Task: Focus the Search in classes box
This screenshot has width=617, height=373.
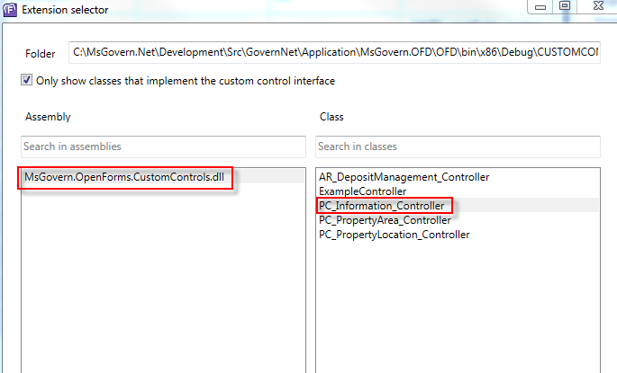Action: [x=458, y=147]
